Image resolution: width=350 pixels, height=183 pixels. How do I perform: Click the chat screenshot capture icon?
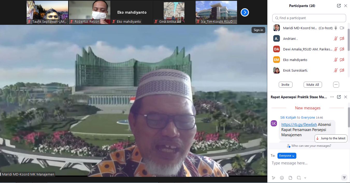coord(299,178)
